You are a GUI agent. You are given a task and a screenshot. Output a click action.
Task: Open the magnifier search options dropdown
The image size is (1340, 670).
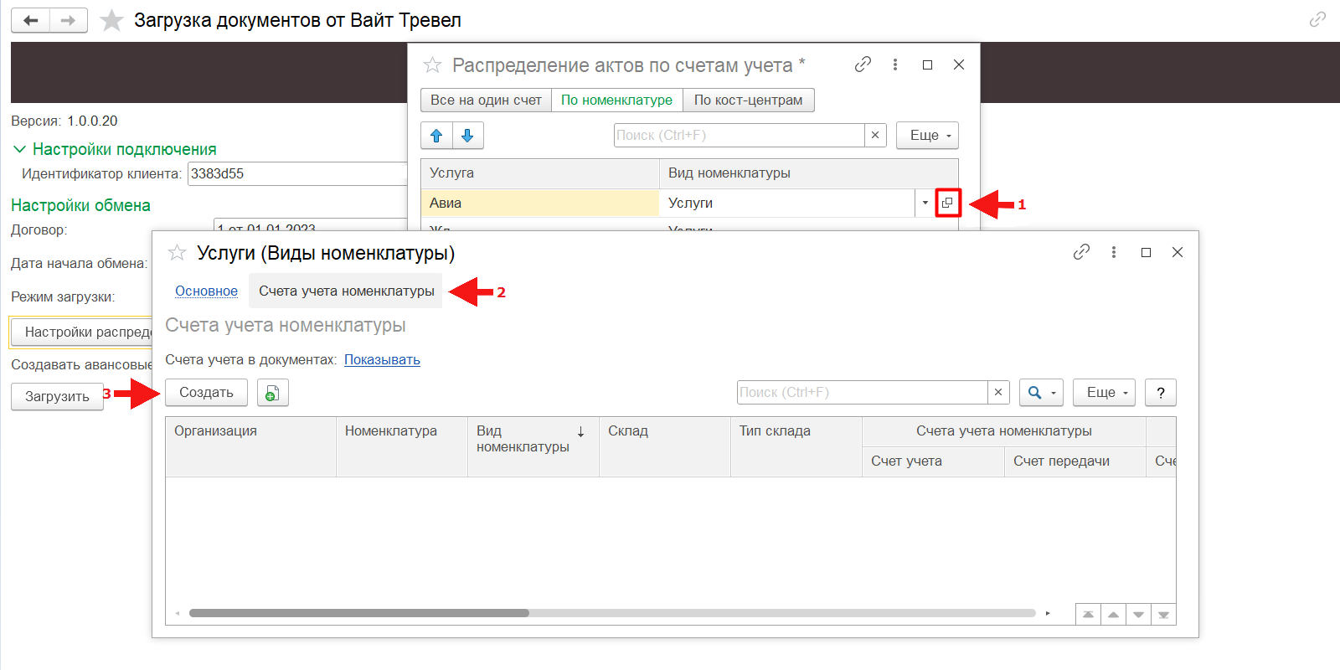tap(1041, 393)
